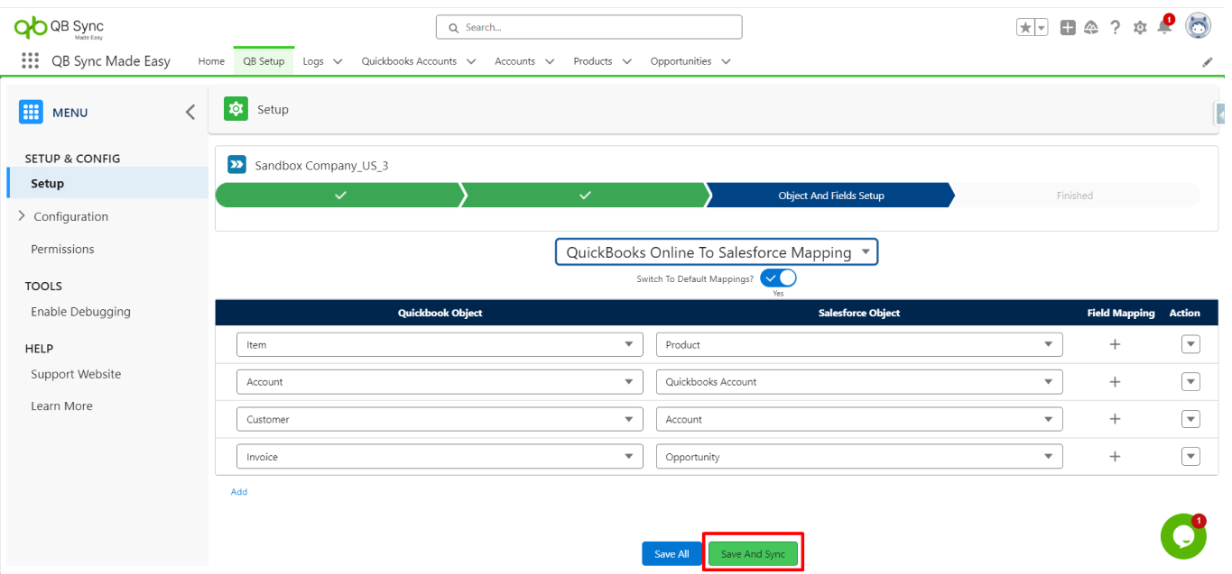Click the Finished progress step
The height and width of the screenshot is (574, 1232).
(x=1076, y=195)
